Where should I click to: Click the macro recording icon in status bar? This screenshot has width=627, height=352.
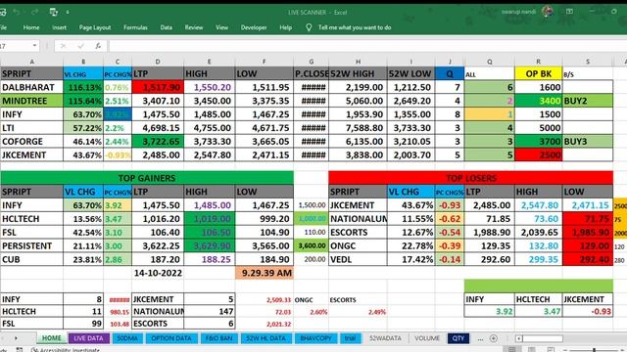[20, 350]
